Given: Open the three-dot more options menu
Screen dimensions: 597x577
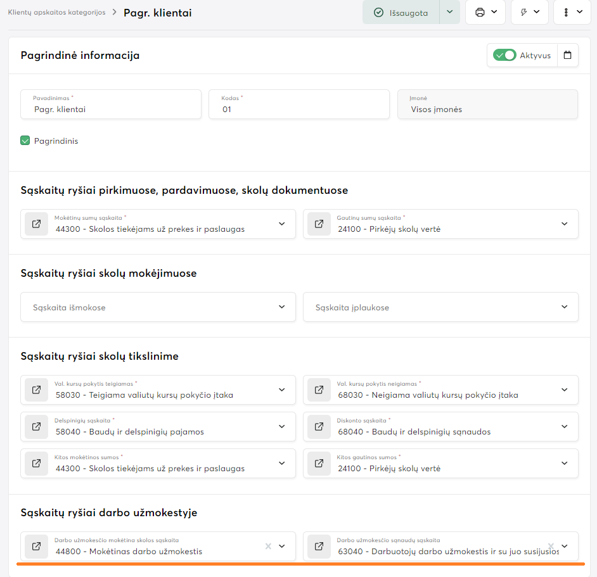Looking at the screenshot, I should pyautogui.click(x=572, y=12).
